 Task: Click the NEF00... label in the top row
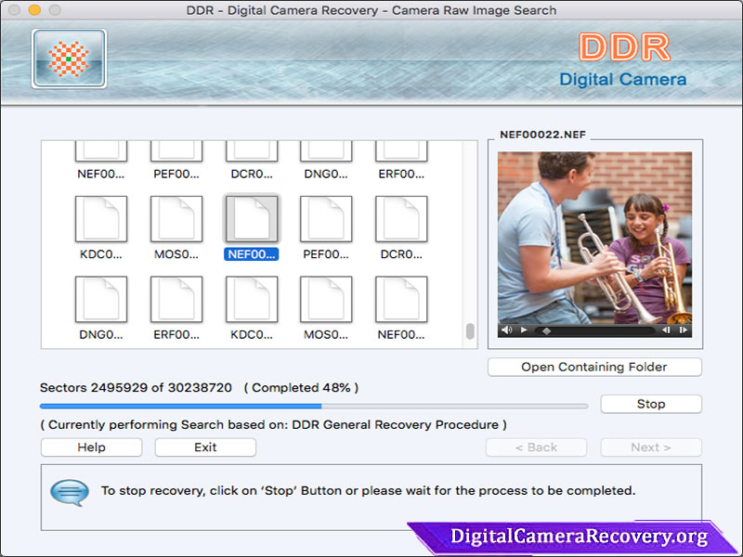pyautogui.click(x=101, y=174)
